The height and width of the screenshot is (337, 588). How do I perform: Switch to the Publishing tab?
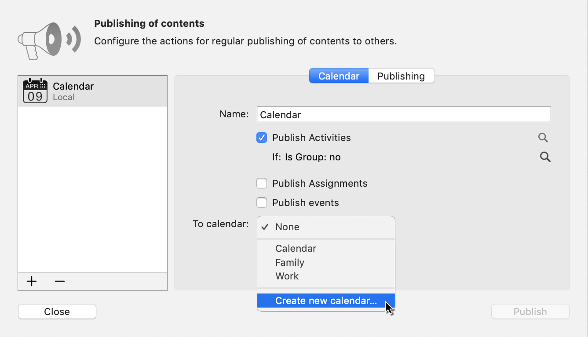click(x=401, y=76)
